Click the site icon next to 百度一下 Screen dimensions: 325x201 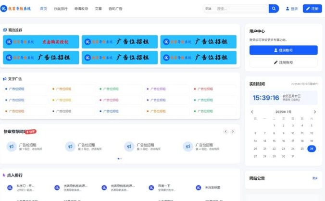pos(151,188)
